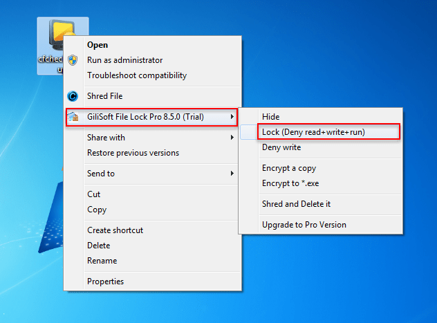Click Upgrade to Pro Version

[321, 225]
